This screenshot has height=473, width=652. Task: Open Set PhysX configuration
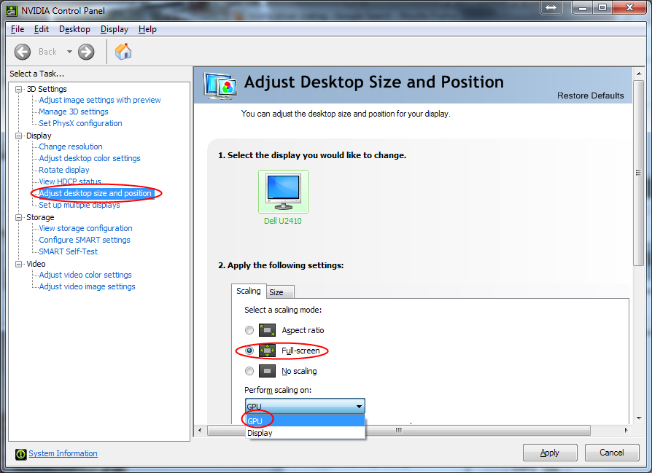pyautogui.click(x=81, y=123)
